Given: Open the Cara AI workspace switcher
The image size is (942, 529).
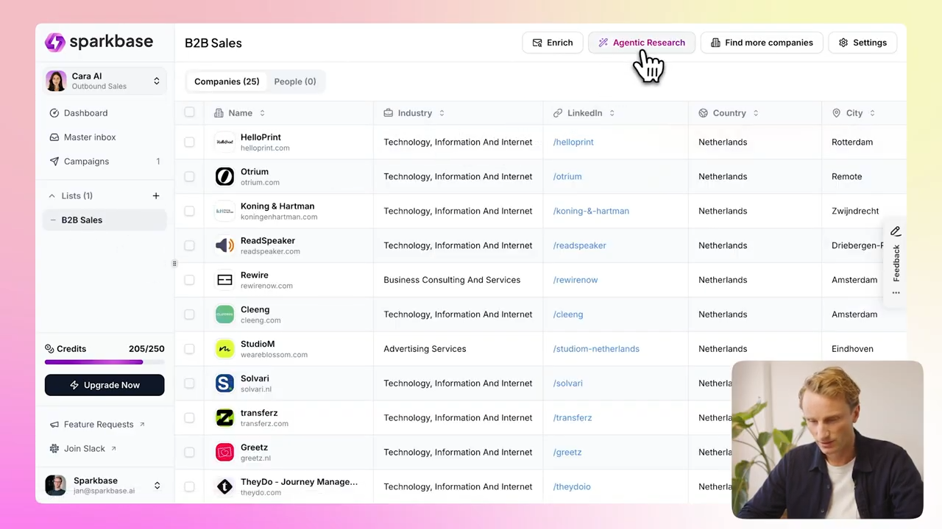Looking at the screenshot, I should [x=105, y=81].
